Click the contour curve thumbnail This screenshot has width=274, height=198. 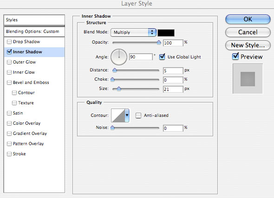coord(118,115)
